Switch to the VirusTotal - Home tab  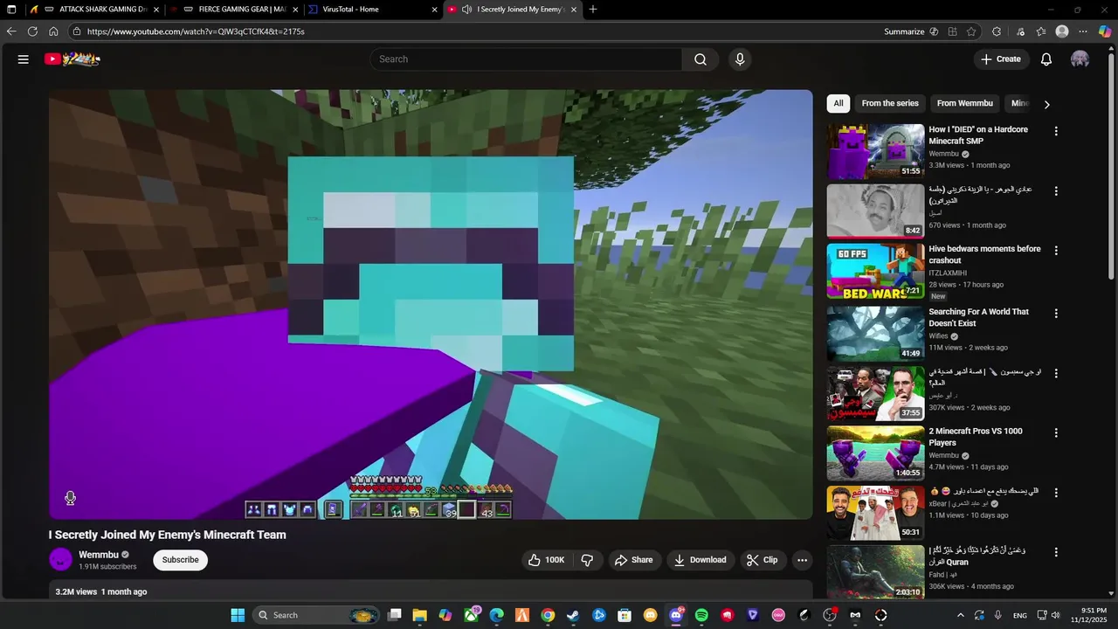(374, 10)
